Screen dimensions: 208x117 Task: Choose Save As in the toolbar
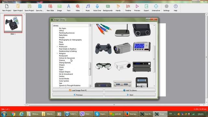(40, 8)
